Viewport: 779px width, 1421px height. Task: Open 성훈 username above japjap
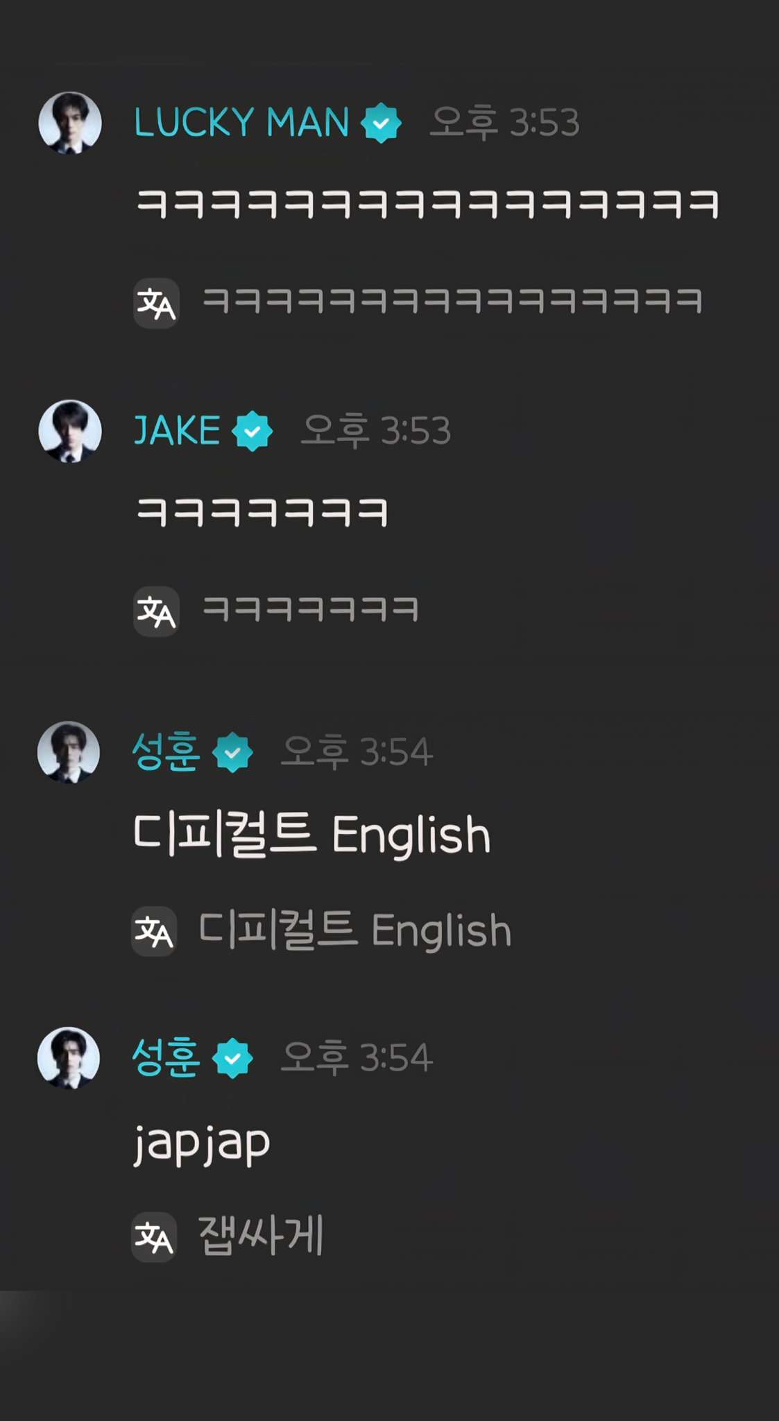coord(166,1058)
